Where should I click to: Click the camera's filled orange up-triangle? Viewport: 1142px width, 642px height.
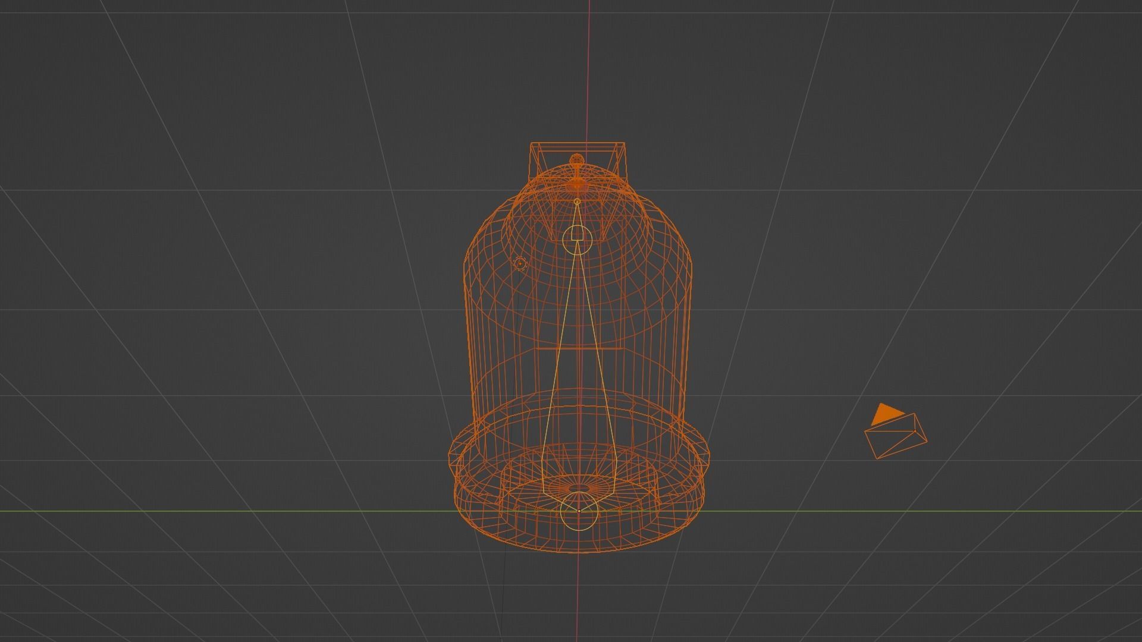click(x=887, y=414)
